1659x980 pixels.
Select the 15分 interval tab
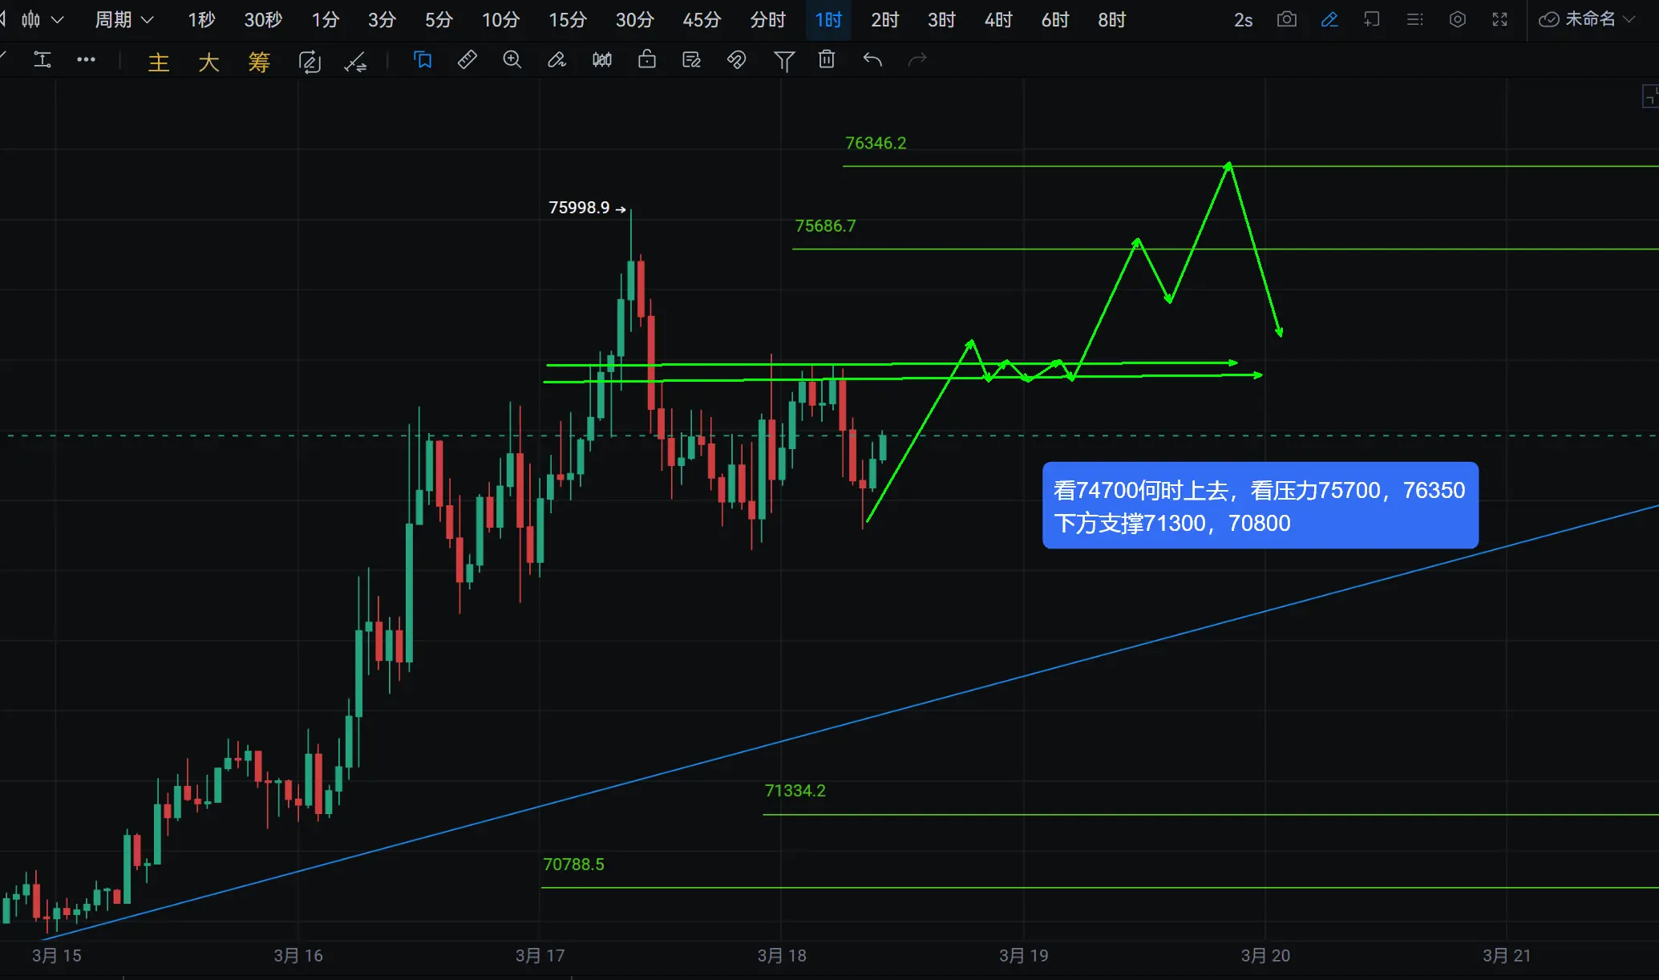pos(567,19)
